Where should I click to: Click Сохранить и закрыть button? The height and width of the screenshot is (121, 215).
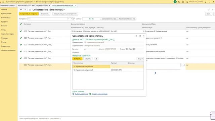pos(29,14)
